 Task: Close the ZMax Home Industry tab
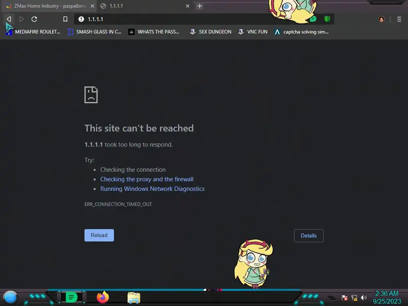coord(92,6)
